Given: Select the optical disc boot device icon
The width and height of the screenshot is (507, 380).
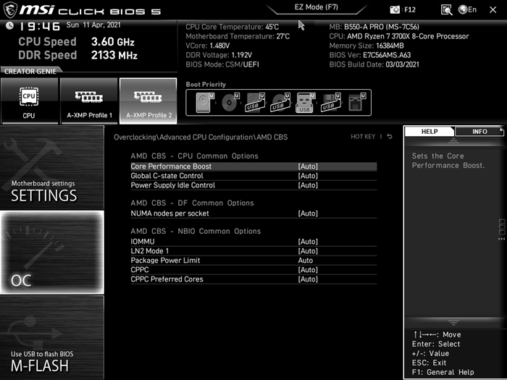Looking at the screenshot, I should 230,103.
